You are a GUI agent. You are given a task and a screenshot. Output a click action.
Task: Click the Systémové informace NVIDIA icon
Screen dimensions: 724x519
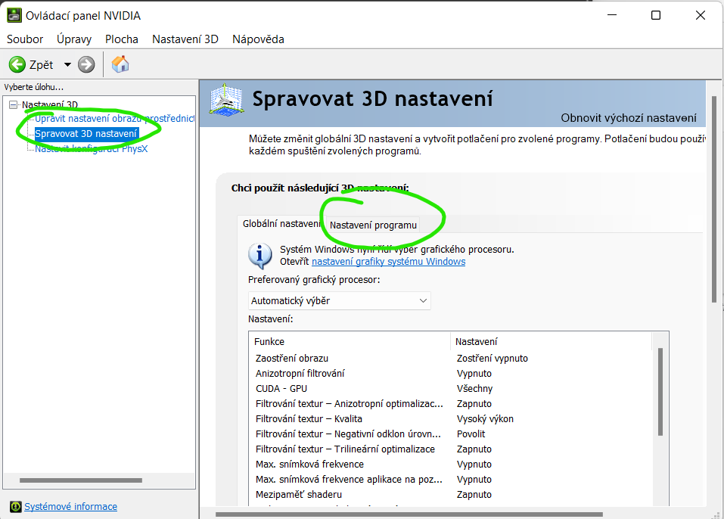click(x=15, y=507)
